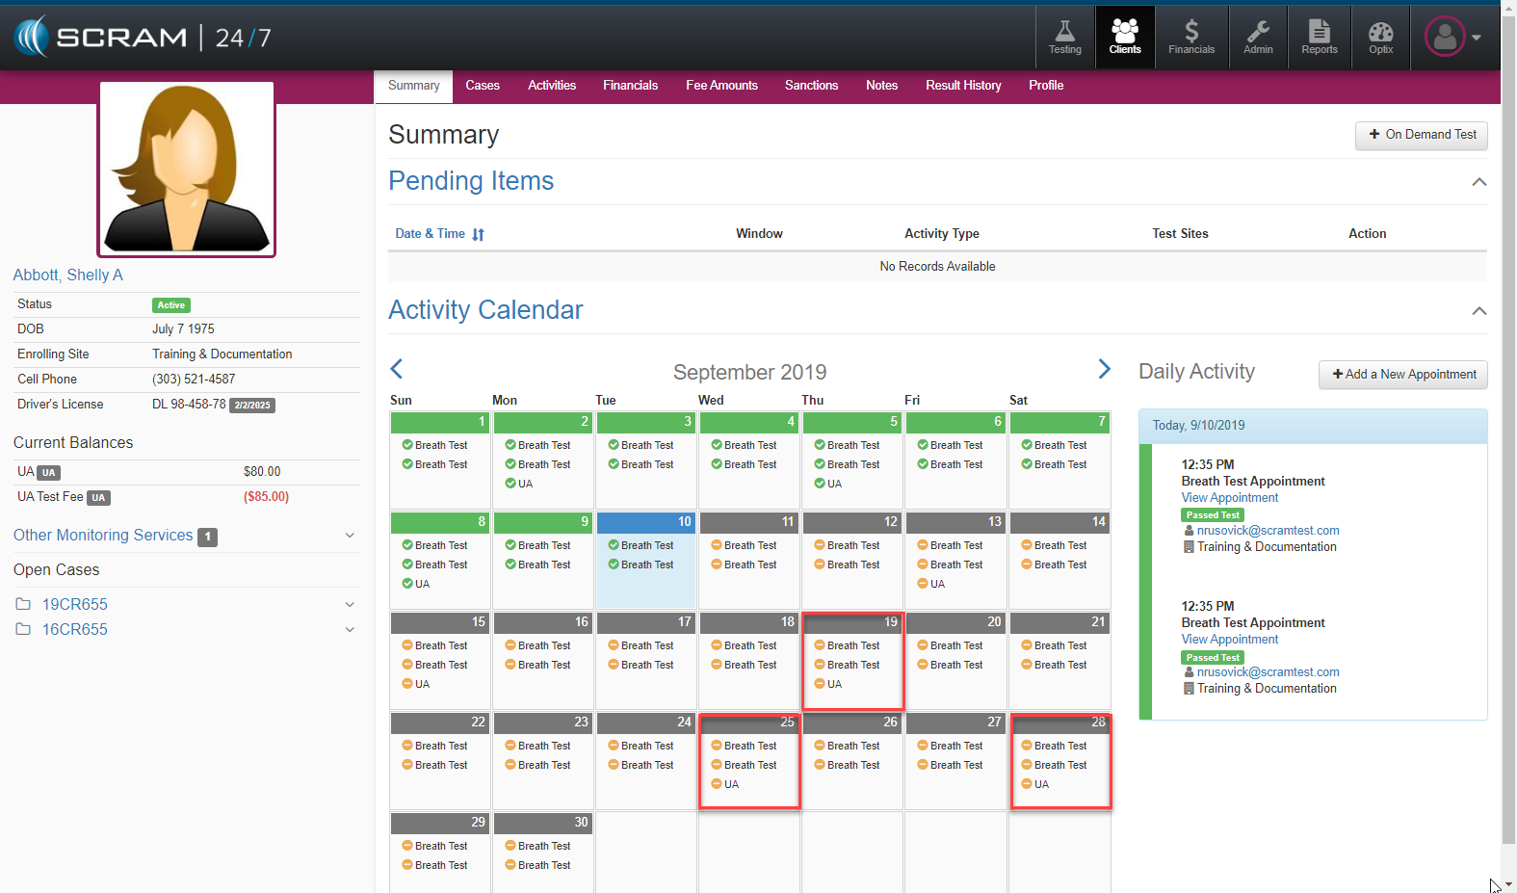The image size is (1517, 893).
Task: Collapse the Activity Calendar section
Action: point(1478,311)
